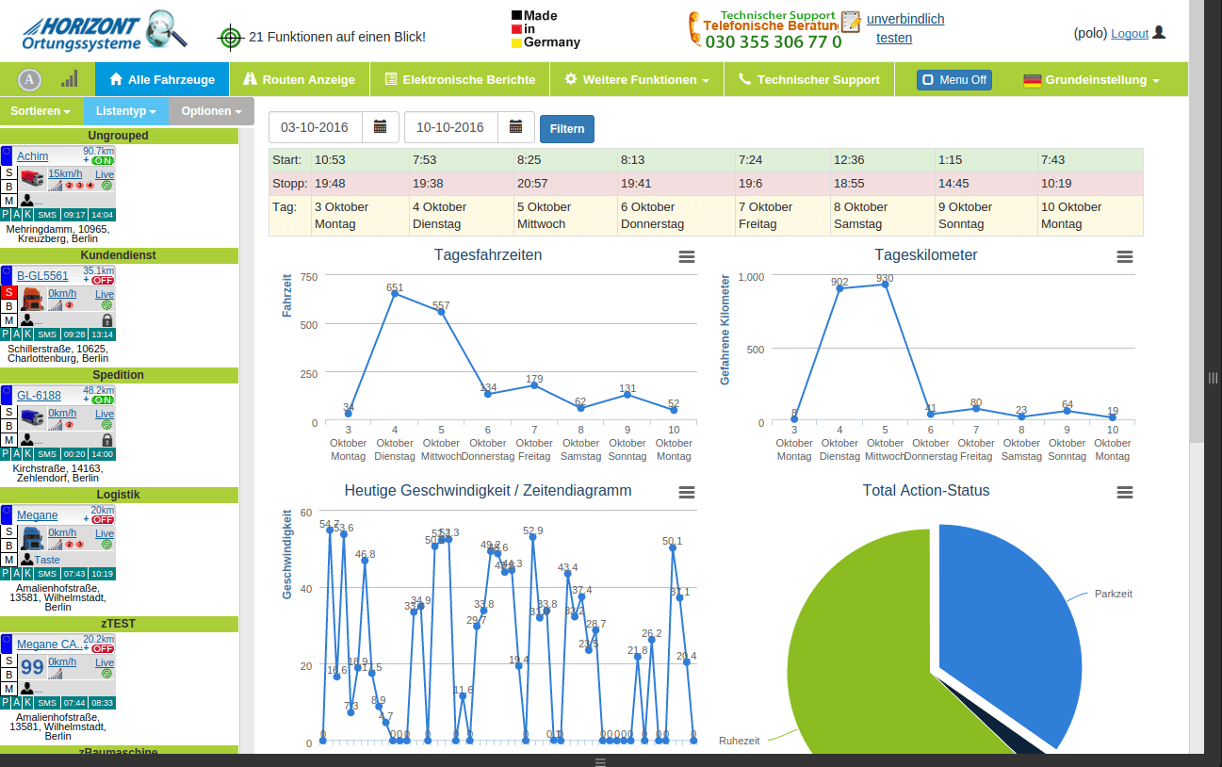Click Megane driver person icon
Viewport: 1222px width, 767px height.
26,560
